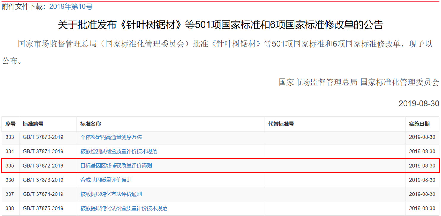Image resolution: width=441 pixels, height=216 pixels.
Task: Open the 核酸提取纯化方法评价通则 link
Action: (x=111, y=194)
